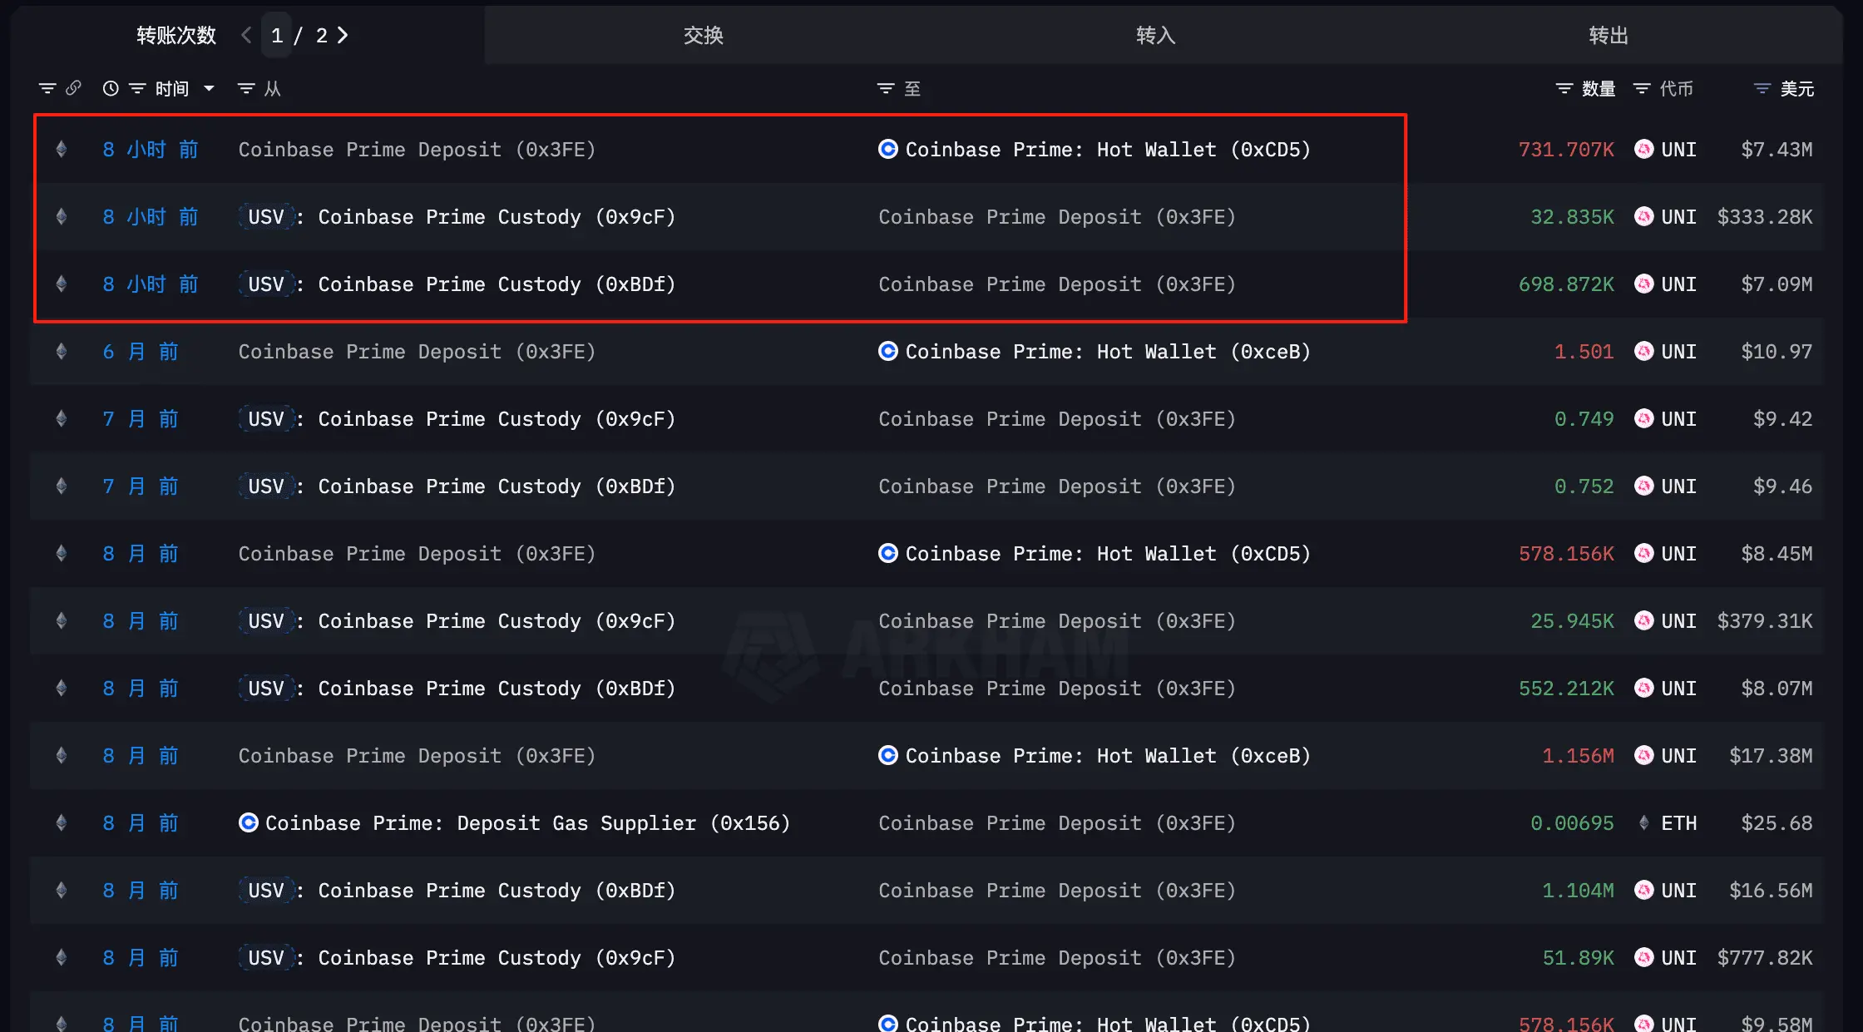Go to next transfers page arrow
Image resolution: width=1863 pixels, height=1032 pixels.
(x=342, y=35)
